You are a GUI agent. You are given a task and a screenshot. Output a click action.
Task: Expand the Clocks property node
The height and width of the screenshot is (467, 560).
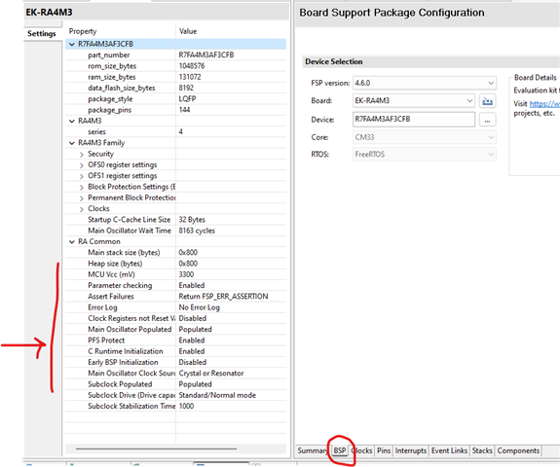click(x=82, y=209)
